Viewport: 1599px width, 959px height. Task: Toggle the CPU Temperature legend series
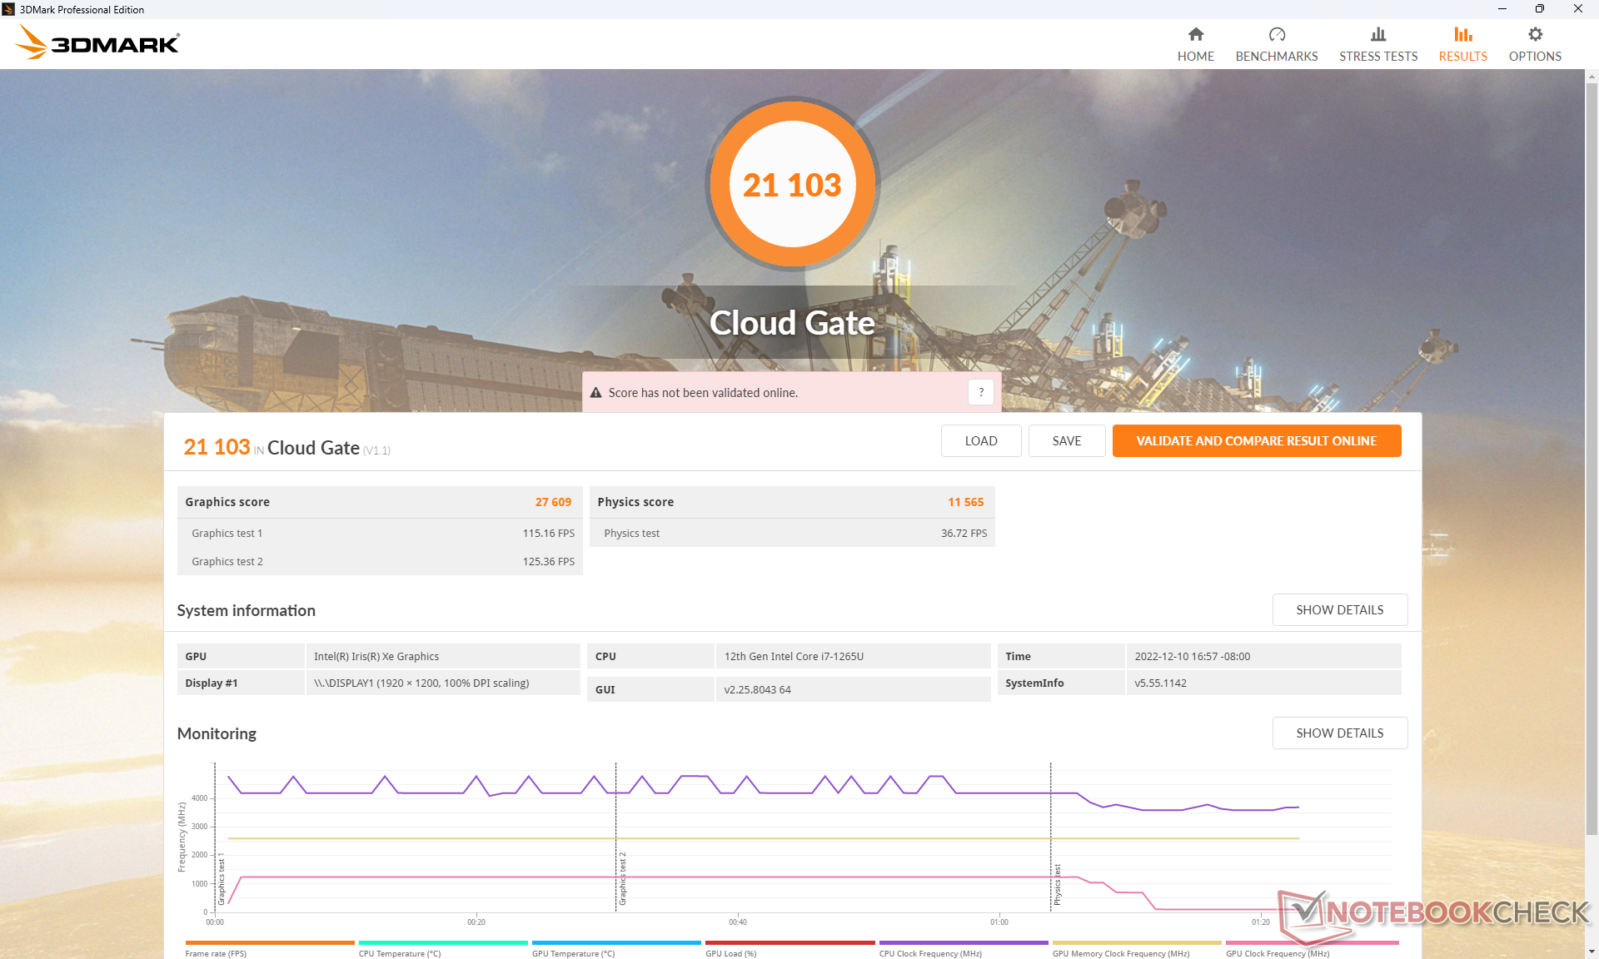coord(400,953)
